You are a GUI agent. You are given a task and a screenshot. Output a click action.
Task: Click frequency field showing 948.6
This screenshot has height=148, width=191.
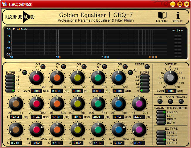click(77, 117)
